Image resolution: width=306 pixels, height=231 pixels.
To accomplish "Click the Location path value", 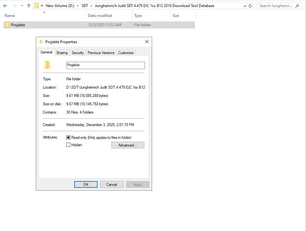I will pos(106,87).
